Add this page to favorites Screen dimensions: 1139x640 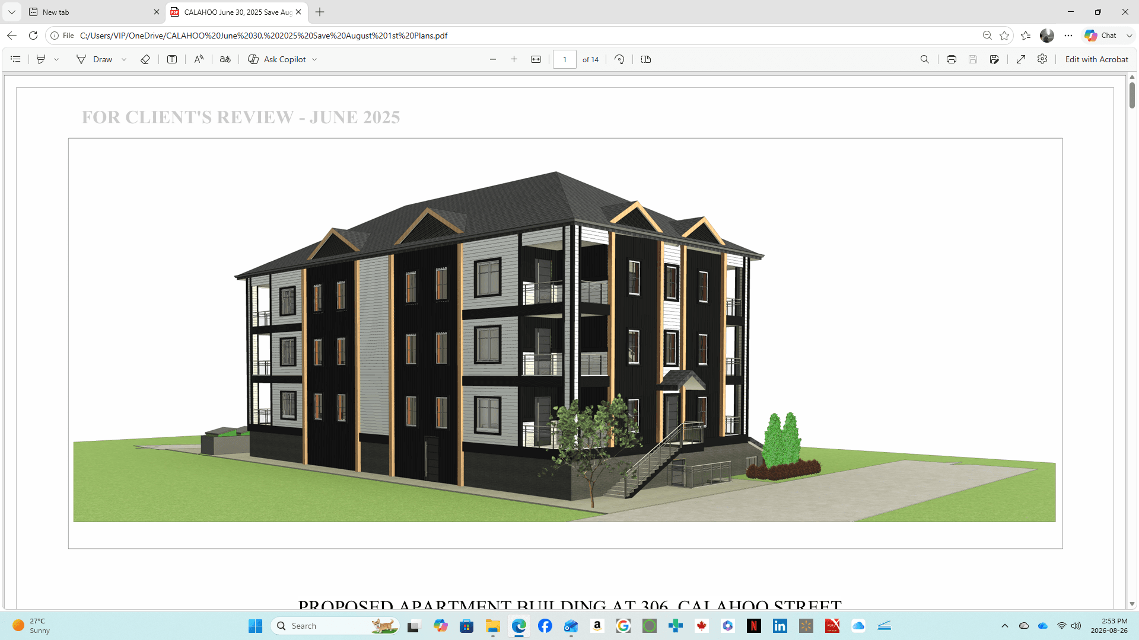click(x=1004, y=36)
